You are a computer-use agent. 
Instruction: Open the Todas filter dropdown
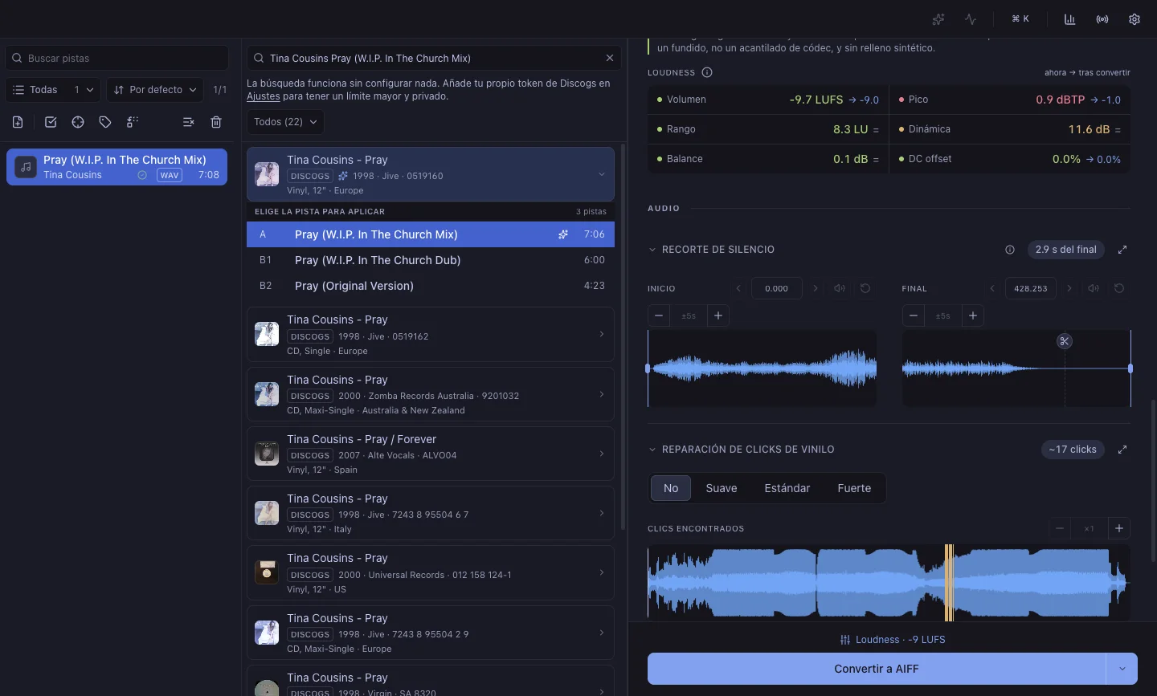tap(53, 90)
